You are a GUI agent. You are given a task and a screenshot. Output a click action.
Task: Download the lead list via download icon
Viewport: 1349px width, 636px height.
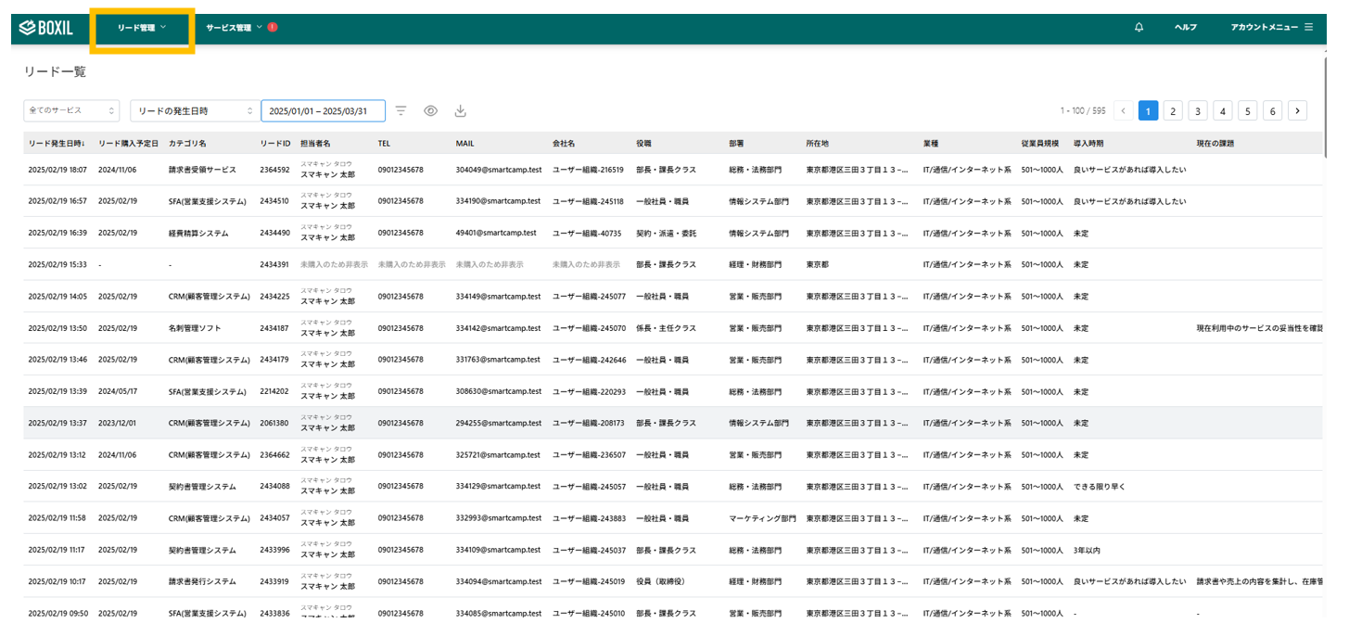pos(460,111)
